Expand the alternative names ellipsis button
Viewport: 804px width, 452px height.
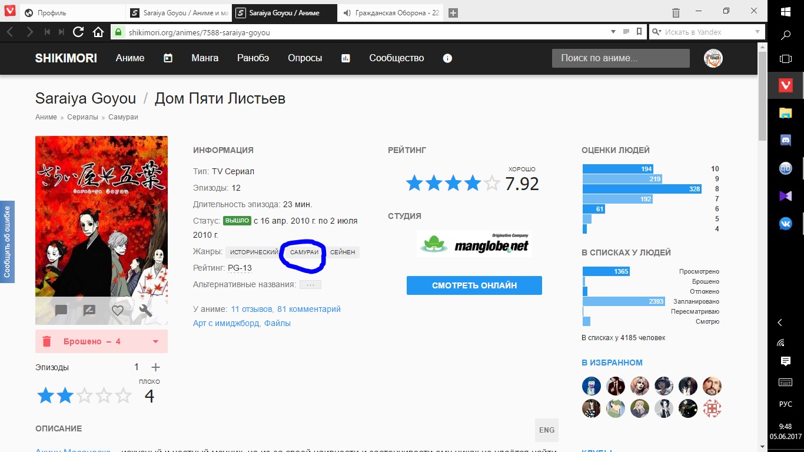(310, 285)
